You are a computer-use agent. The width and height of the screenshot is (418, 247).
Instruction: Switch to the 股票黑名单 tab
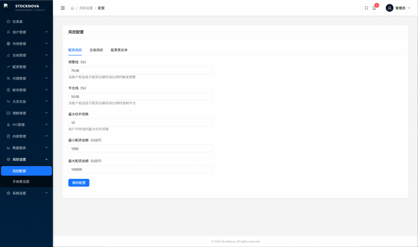[119, 50]
